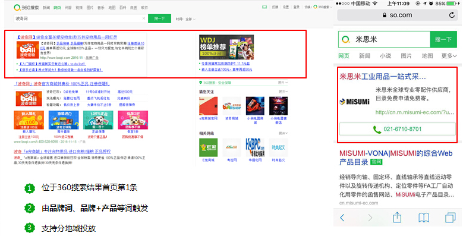463x236 pixels.
Task: Call 021-6710-8701 button
Action: click(398, 129)
